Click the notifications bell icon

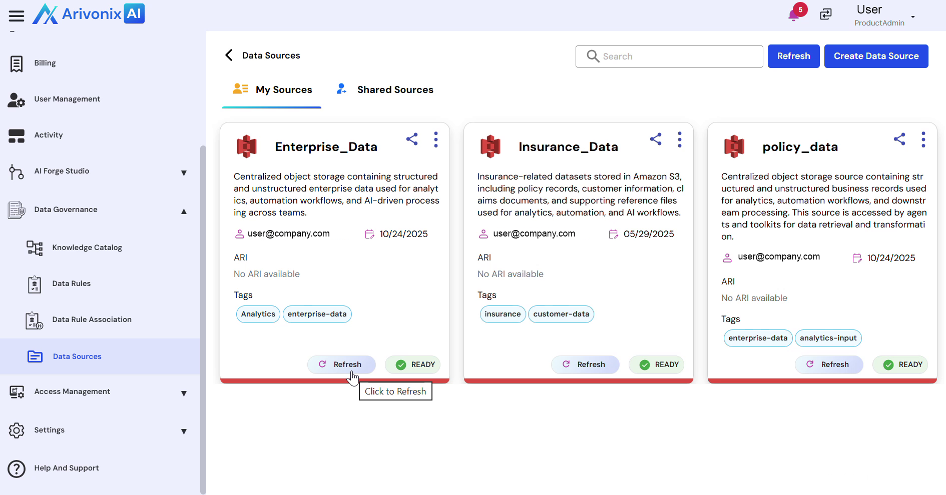[x=793, y=15]
